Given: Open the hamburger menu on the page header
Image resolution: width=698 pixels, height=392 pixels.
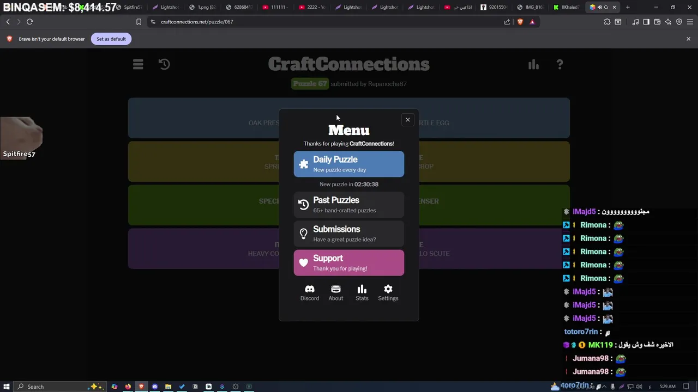Looking at the screenshot, I should click(138, 64).
